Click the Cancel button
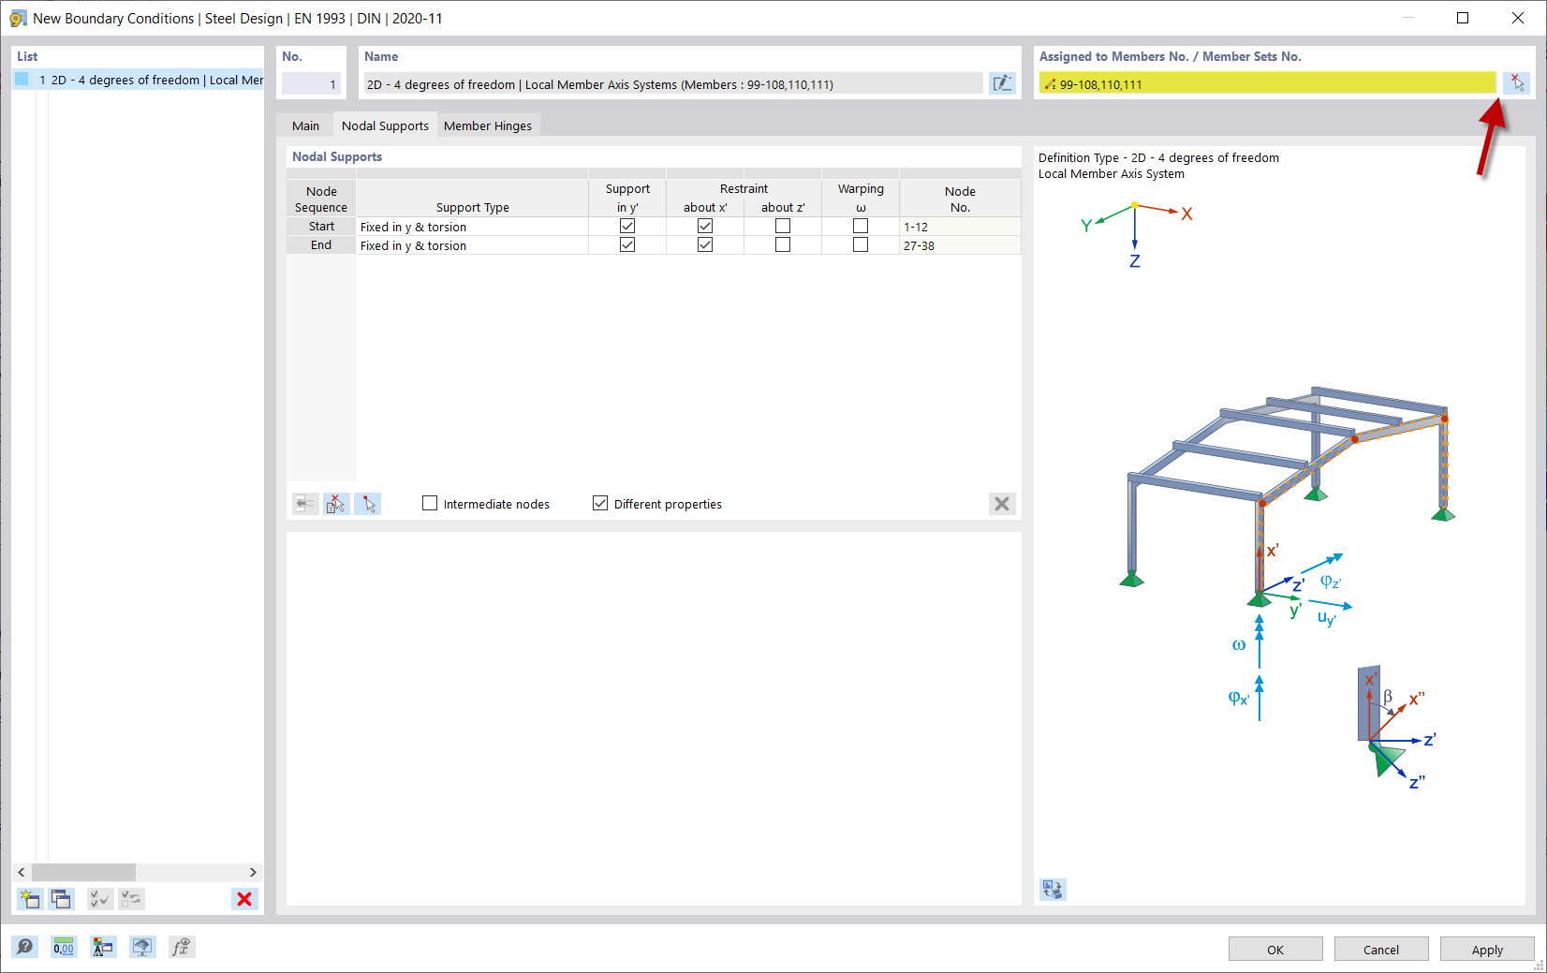Image resolution: width=1547 pixels, height=973 pixels. click(x=1381, y=949)
